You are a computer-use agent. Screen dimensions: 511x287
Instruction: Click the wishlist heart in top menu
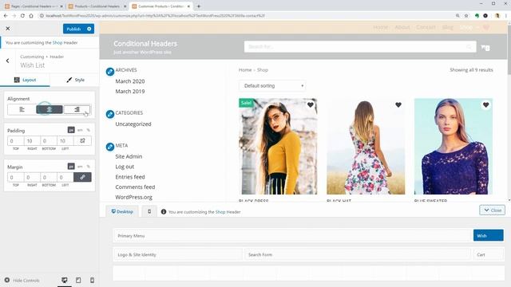(486, 27)
